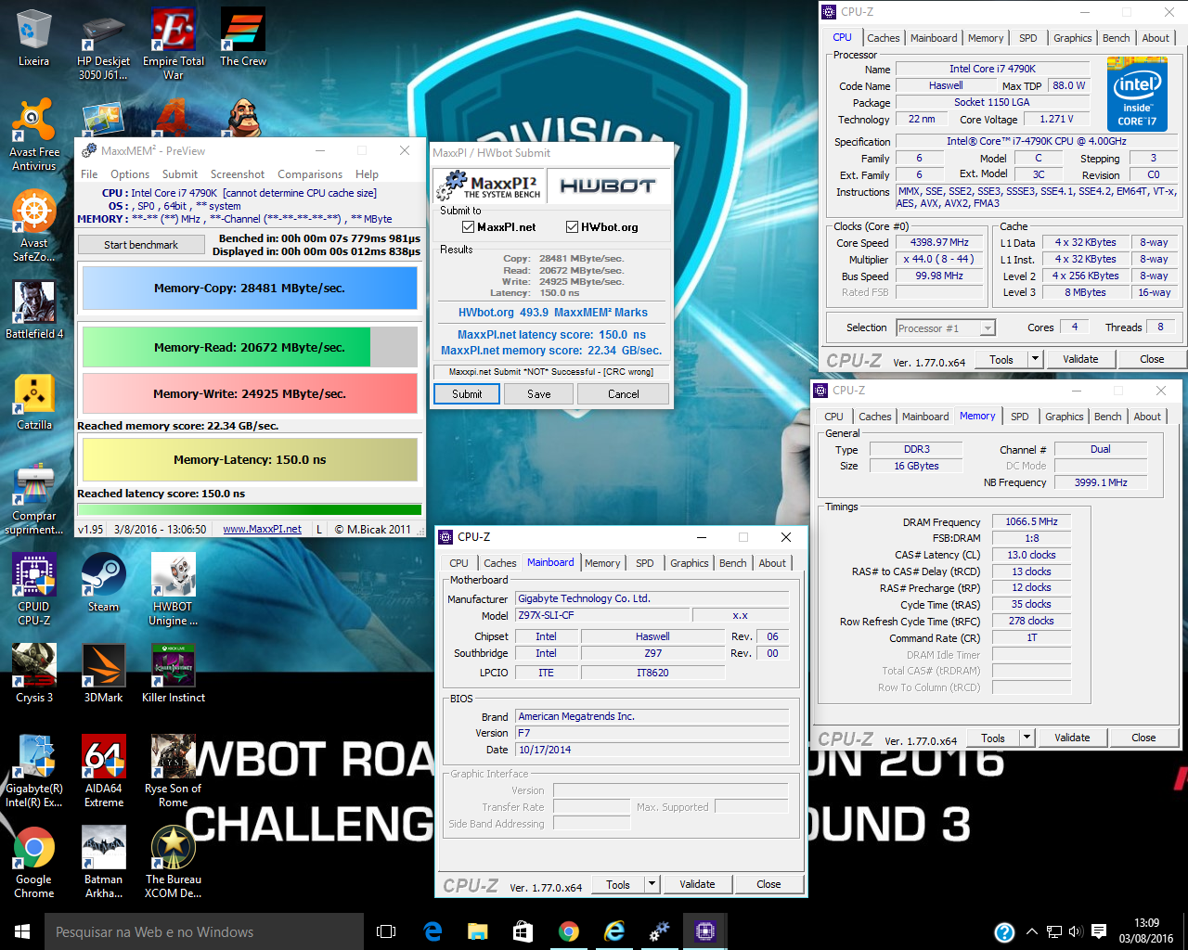Viewport: 1188px width, 950px height.
Task: Expand Tools dropdown arrow in CPU tab window
Action: click(1035, 359)
